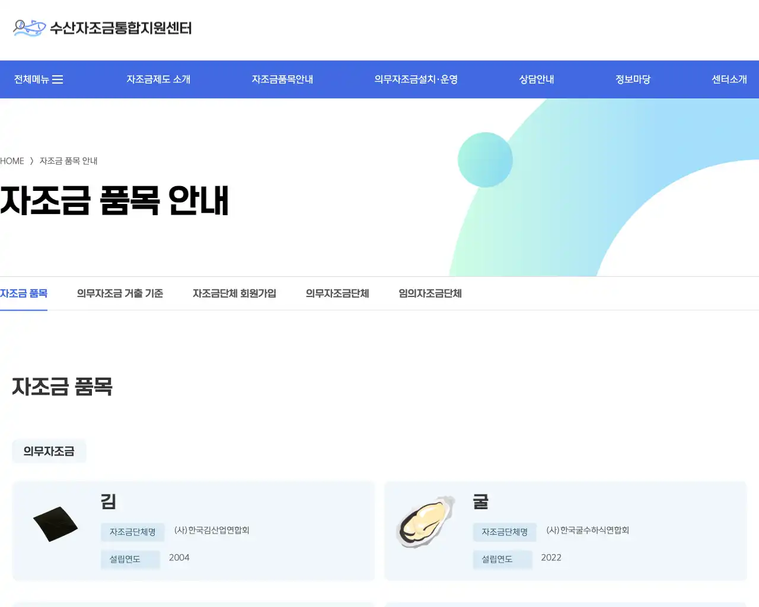Image resolution: width=759 pixels, height=607 pixels.
Task: Select the 자조금품목안내 navigation item
Action: (x=282, y=79)
